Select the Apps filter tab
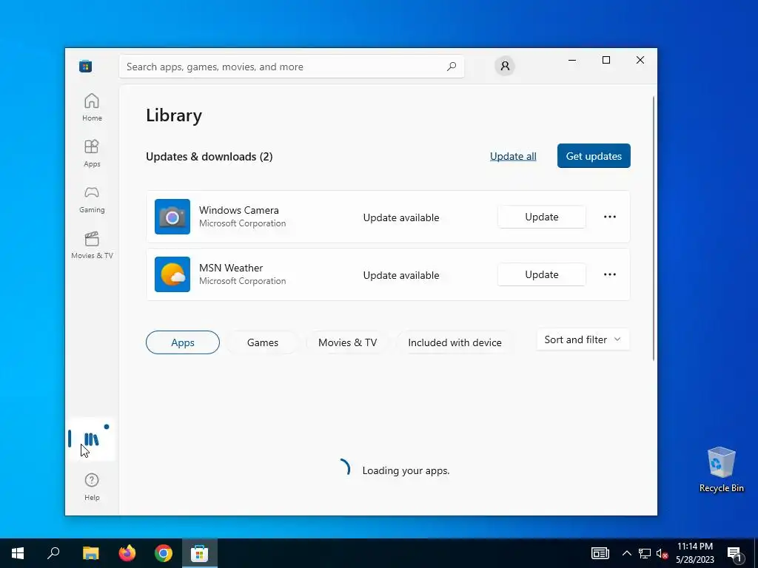Viewport: 758px width, 568px height. (183, 342)
